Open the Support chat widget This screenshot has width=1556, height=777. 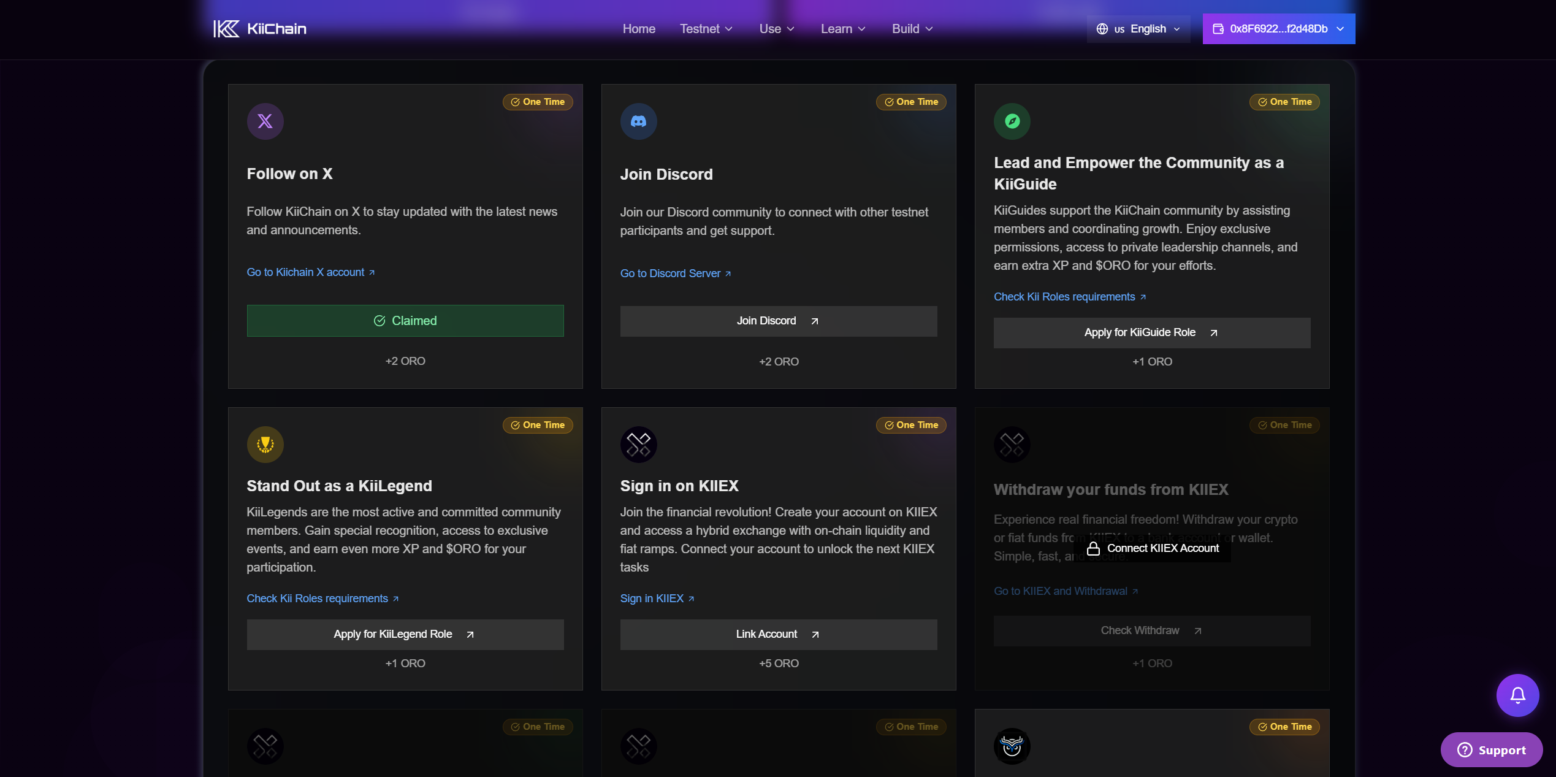pyautogui.click(x=1491, y=749)
